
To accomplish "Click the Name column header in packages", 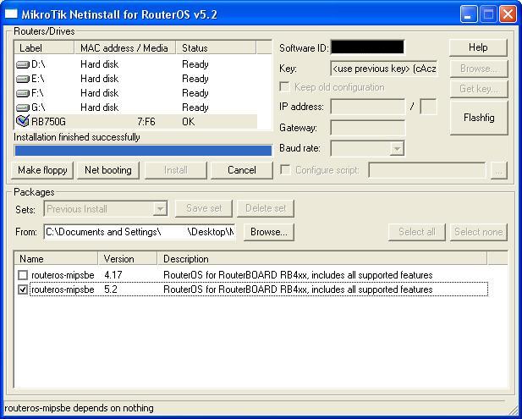I will coord(56,259).
